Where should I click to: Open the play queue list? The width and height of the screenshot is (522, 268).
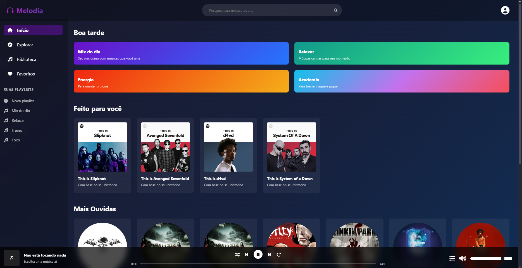click(452, 258)
